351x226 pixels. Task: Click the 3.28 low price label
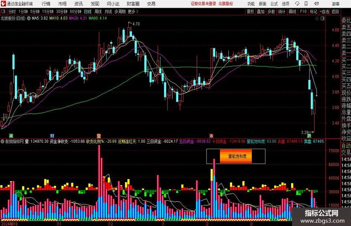click(305, 132)
